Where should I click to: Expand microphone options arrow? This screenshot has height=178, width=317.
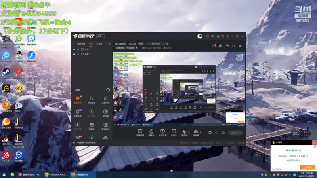[x=189, y=132]
